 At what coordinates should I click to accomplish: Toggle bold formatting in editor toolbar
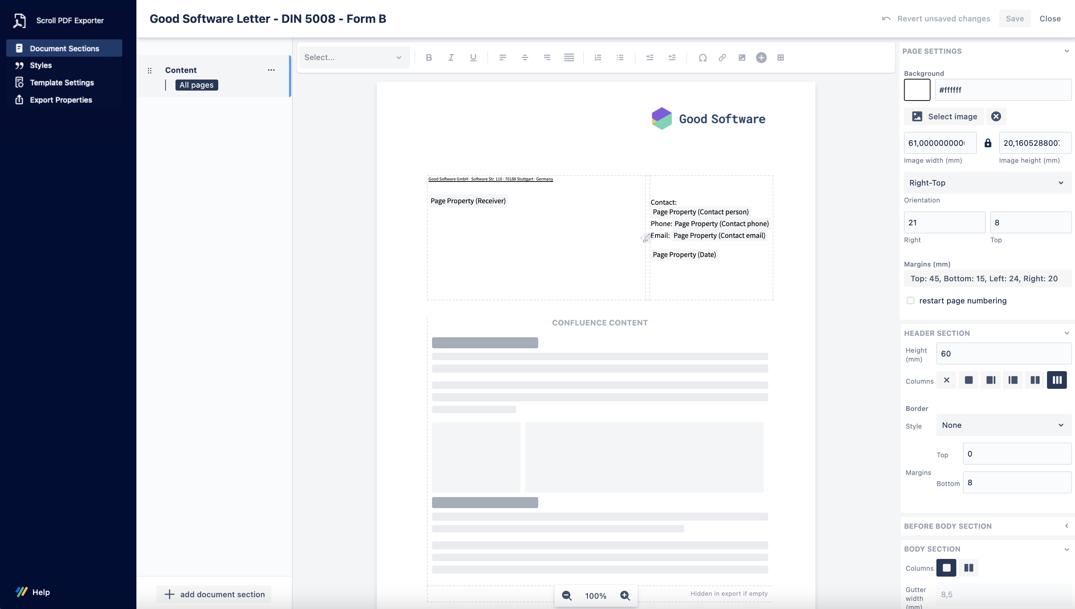point(428,58)
